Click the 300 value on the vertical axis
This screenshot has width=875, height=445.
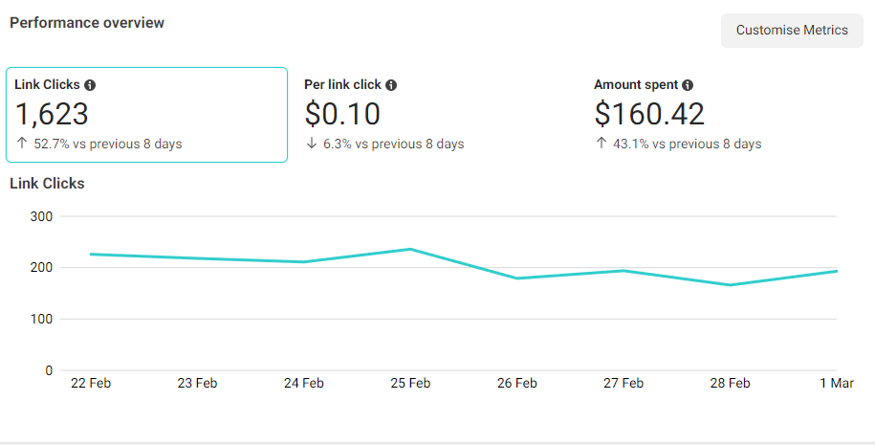point(41,216)
